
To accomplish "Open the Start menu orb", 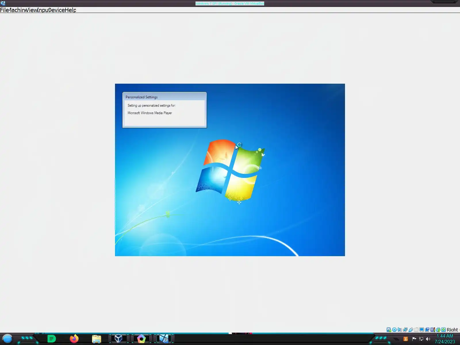I will pyautogui.click(x=7, y=339).
